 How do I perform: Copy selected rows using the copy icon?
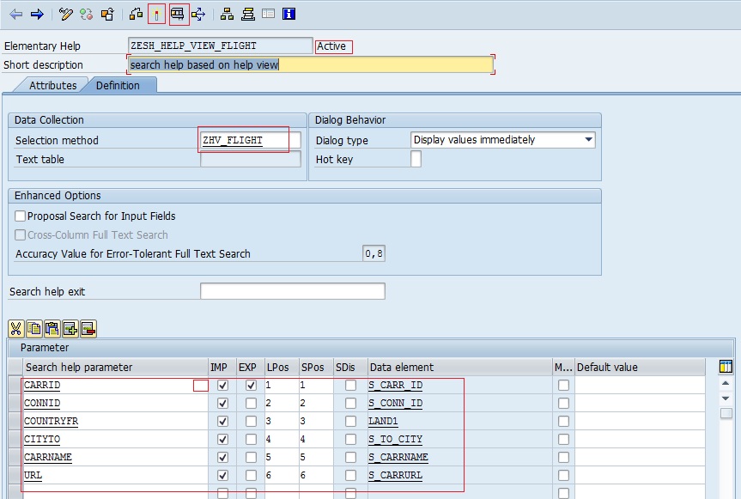pos(34,329)
